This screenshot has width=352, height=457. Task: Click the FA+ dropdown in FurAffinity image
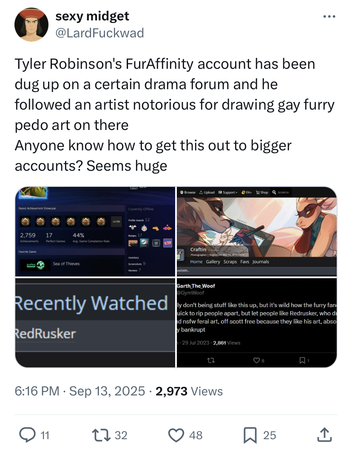point(247,192)
